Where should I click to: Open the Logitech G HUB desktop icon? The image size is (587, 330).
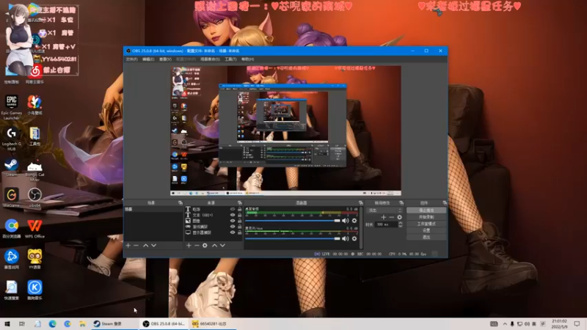tap(12, 139)
